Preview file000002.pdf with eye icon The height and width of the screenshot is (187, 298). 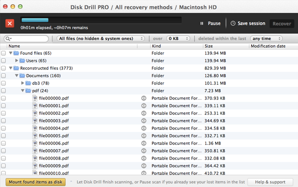(144, 113)
